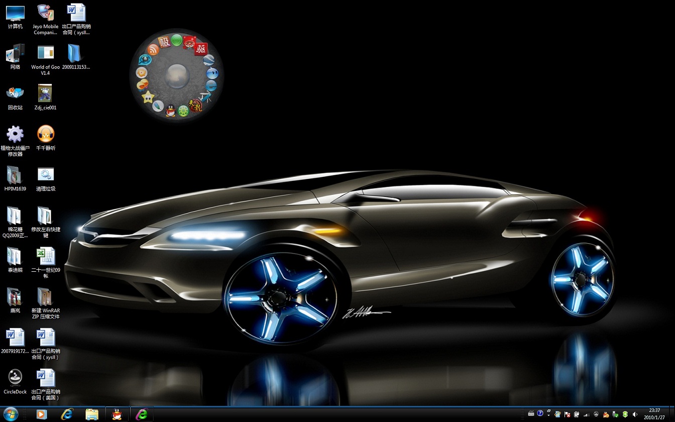
Task: Open the Windows Start menu orb
Action: (10, 414)
